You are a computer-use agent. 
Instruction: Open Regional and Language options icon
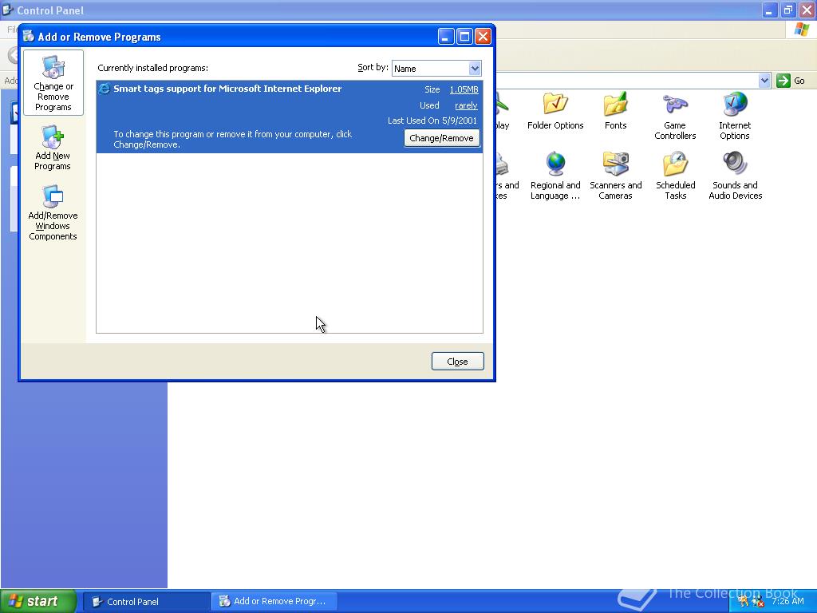coord(555,176)
